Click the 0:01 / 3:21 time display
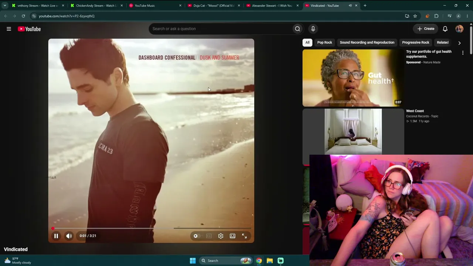Screen dimensions: 473x266 88,236
